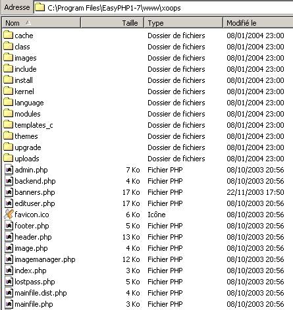Image resolution: width=293 pixels, height=310 pixels.
Task: Select mainfile.dist.php file name
Action: [x=41, y=293]
